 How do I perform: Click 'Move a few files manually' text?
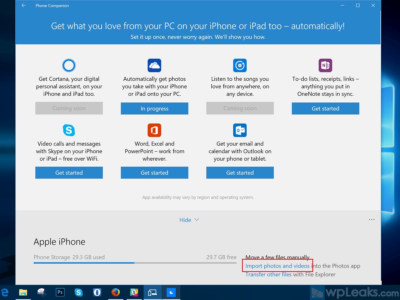(x=277, y=257)
